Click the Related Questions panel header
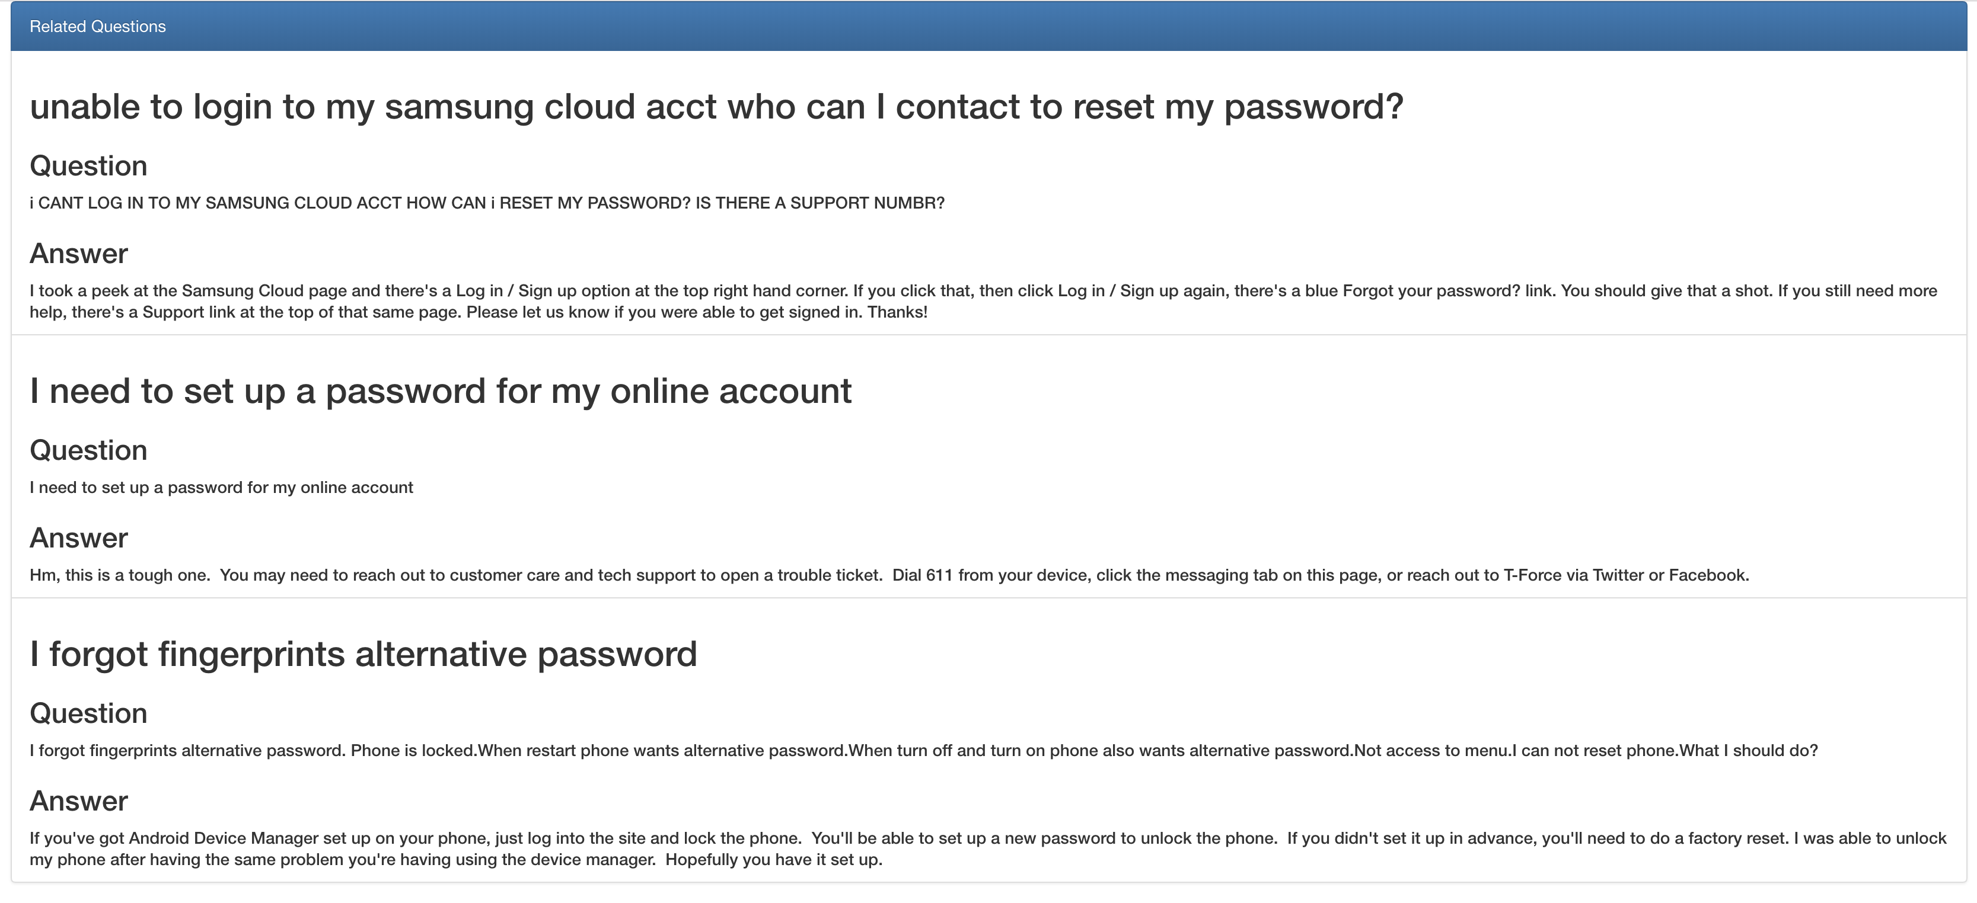The height and width of the screenshot is (903, 1977). point(988,27)
